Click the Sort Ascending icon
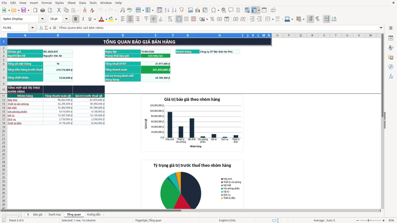This screenshot has width=397, height=223. (x=167, y=10)
